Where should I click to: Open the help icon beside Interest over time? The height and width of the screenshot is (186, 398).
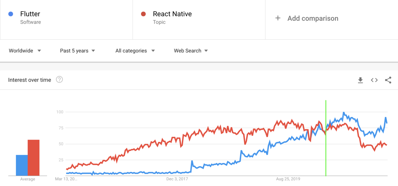click(59, 80)
